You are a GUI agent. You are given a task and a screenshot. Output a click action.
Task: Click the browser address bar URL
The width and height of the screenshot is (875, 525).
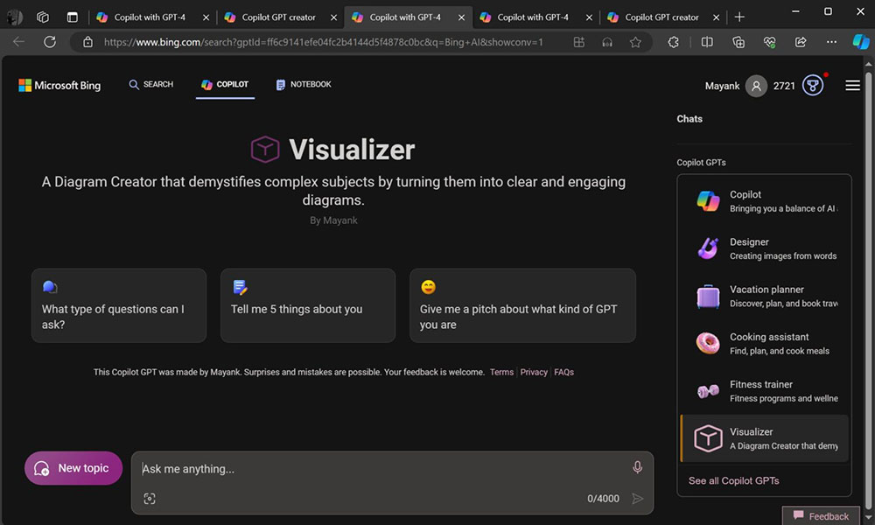[x=323, y=42]
